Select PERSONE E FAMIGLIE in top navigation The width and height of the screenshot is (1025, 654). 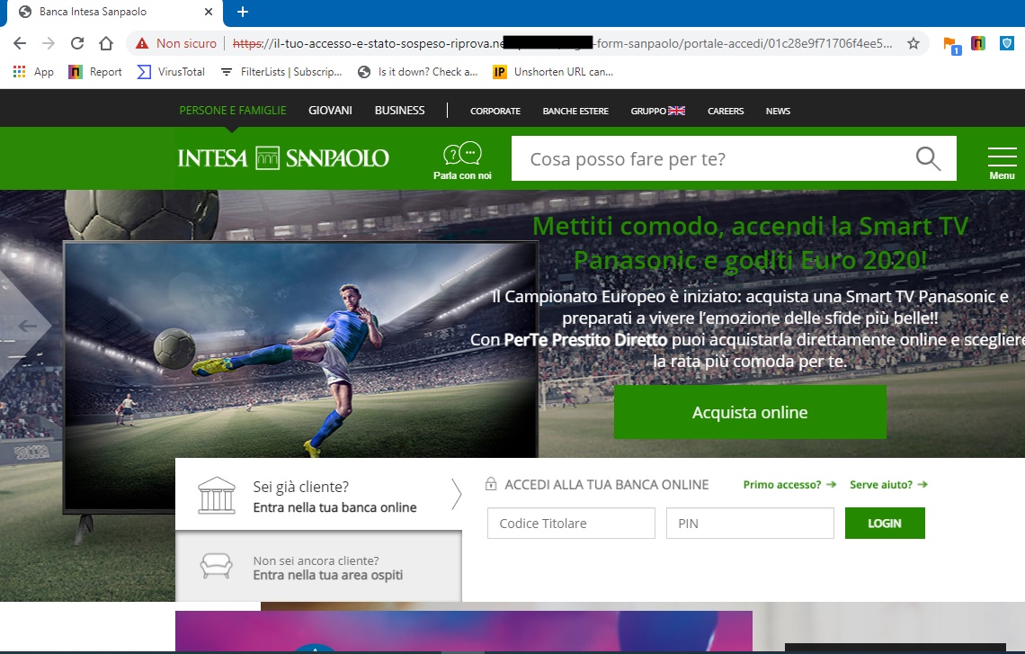(x=233, y=111)
